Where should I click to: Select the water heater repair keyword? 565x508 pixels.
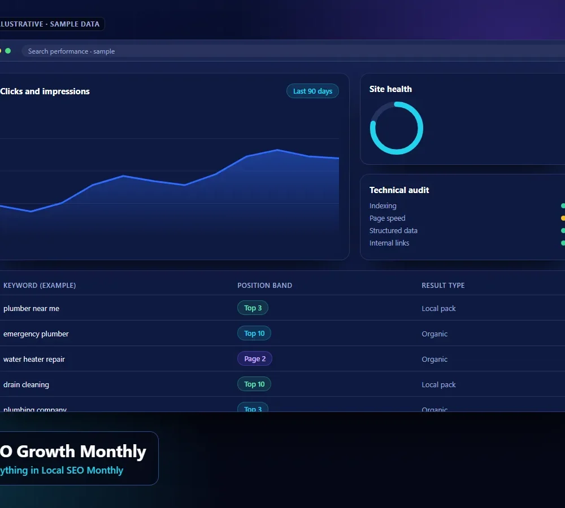click(34, 360)
